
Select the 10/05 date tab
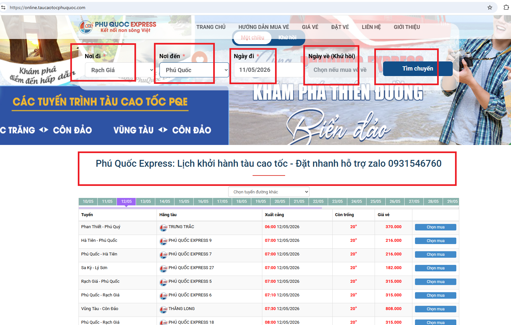click(88, 201)
